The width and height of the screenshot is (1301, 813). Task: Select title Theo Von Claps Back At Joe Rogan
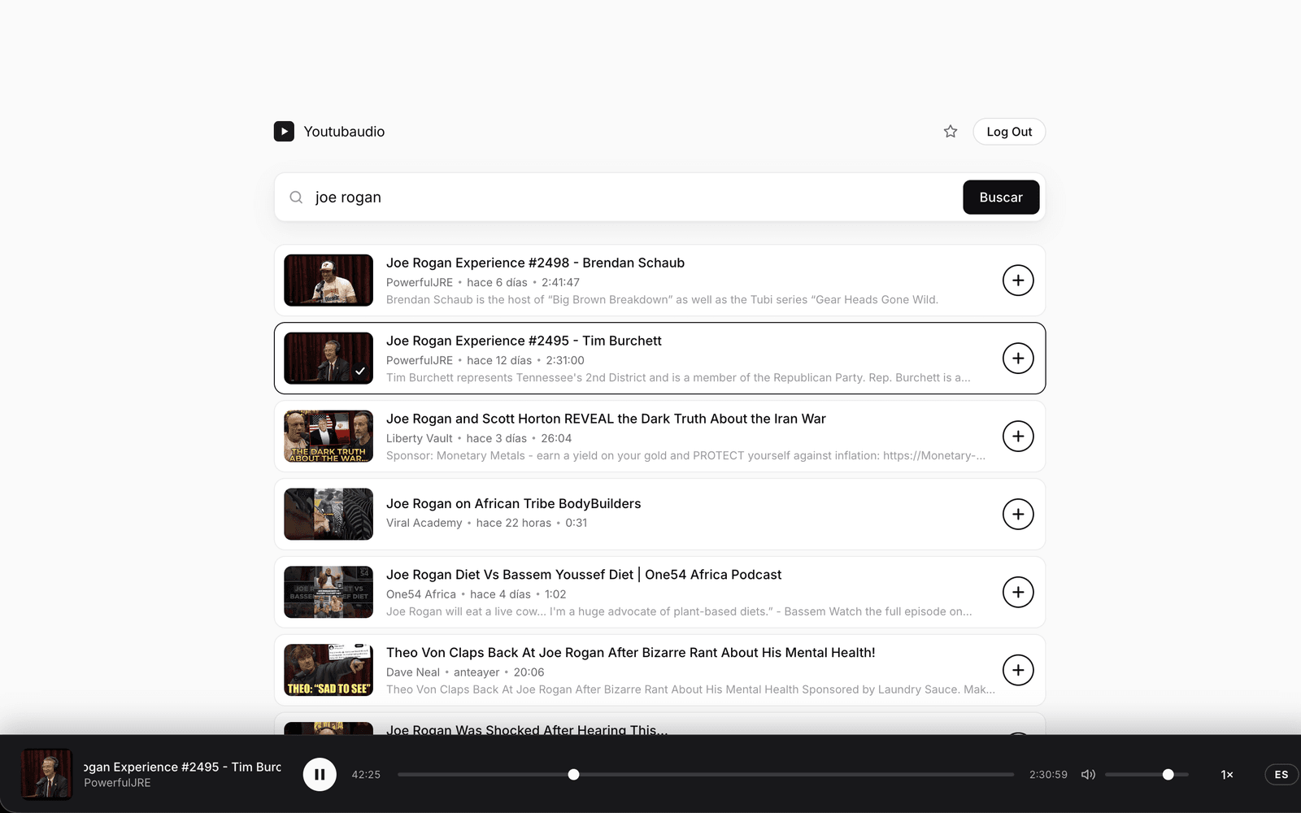(630, 653)
